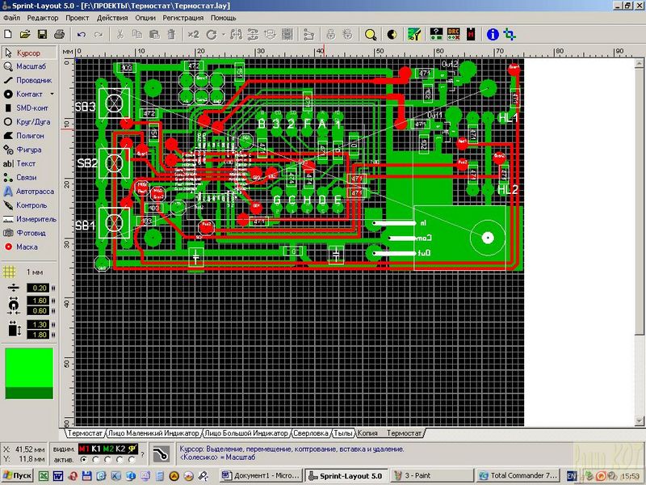Image resolution: width=646 pixels, height=485 pixels.
Task: Toggle visibility of layer K2
Action: coord(120,449)
